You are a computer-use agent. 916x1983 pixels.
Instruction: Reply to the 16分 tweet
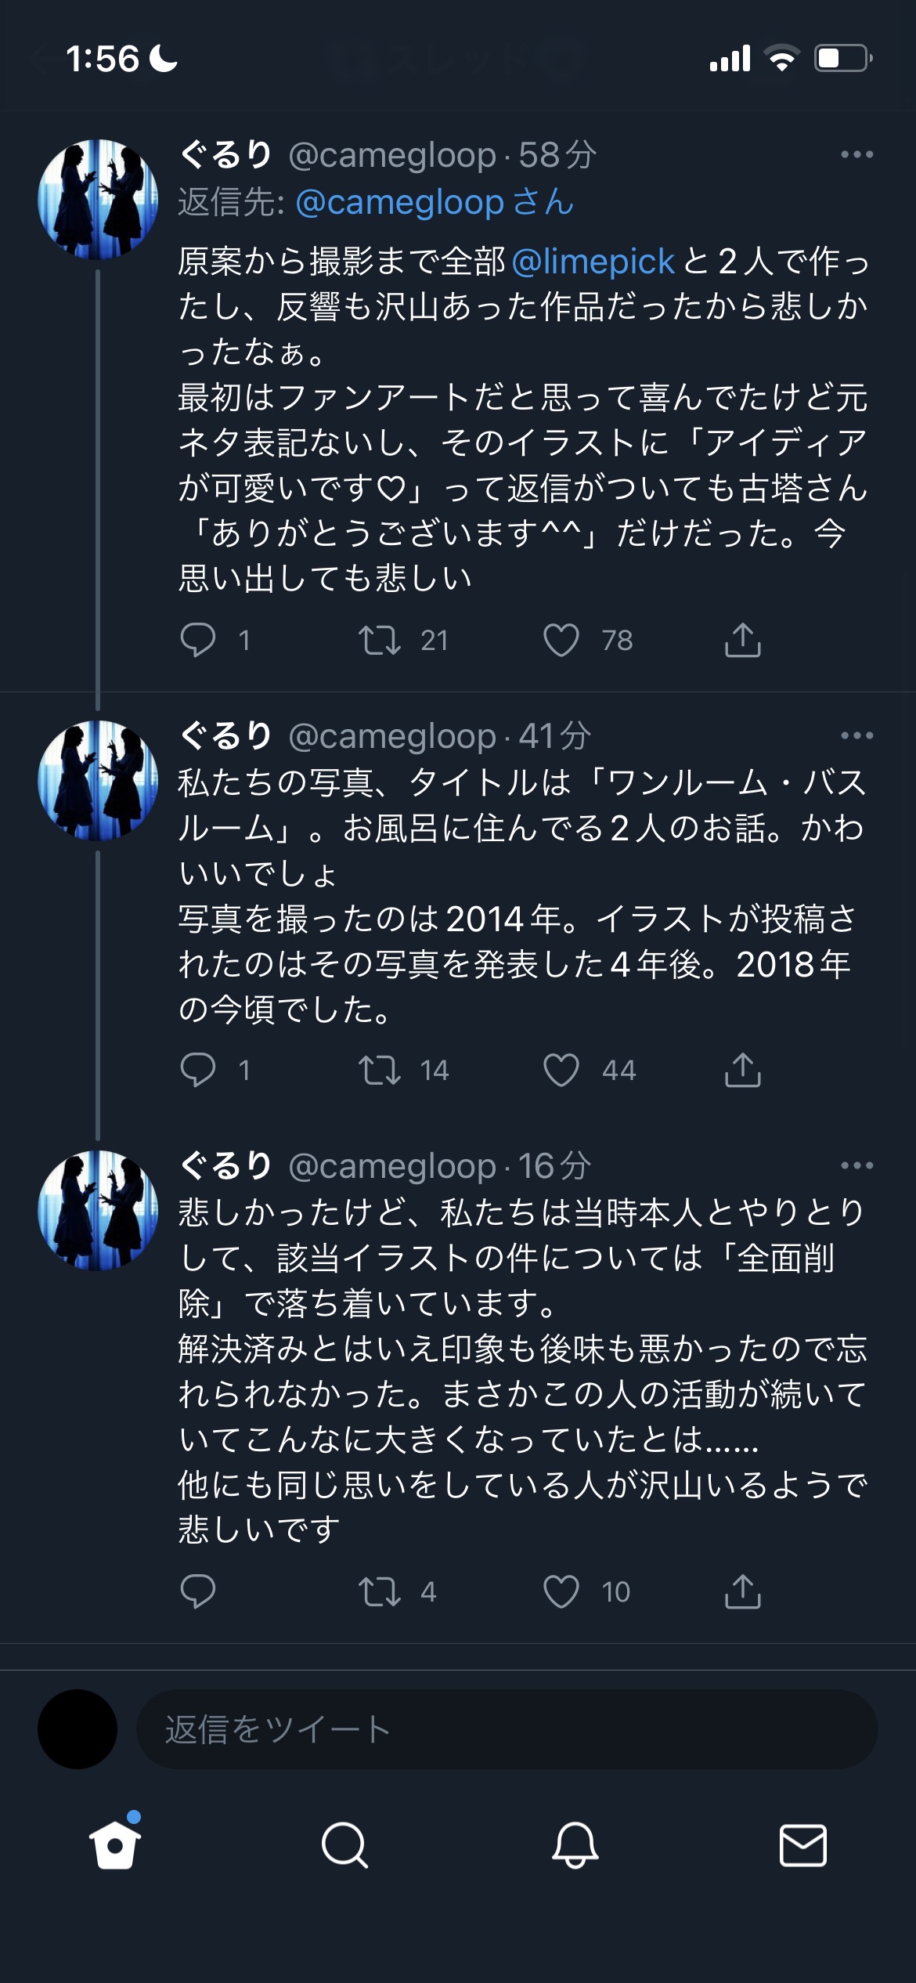point(197,1591)
